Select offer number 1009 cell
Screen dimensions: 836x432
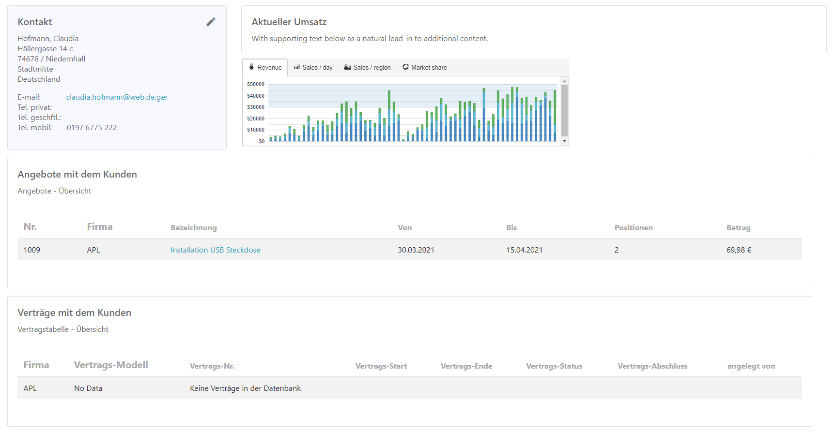pos(32,250)
